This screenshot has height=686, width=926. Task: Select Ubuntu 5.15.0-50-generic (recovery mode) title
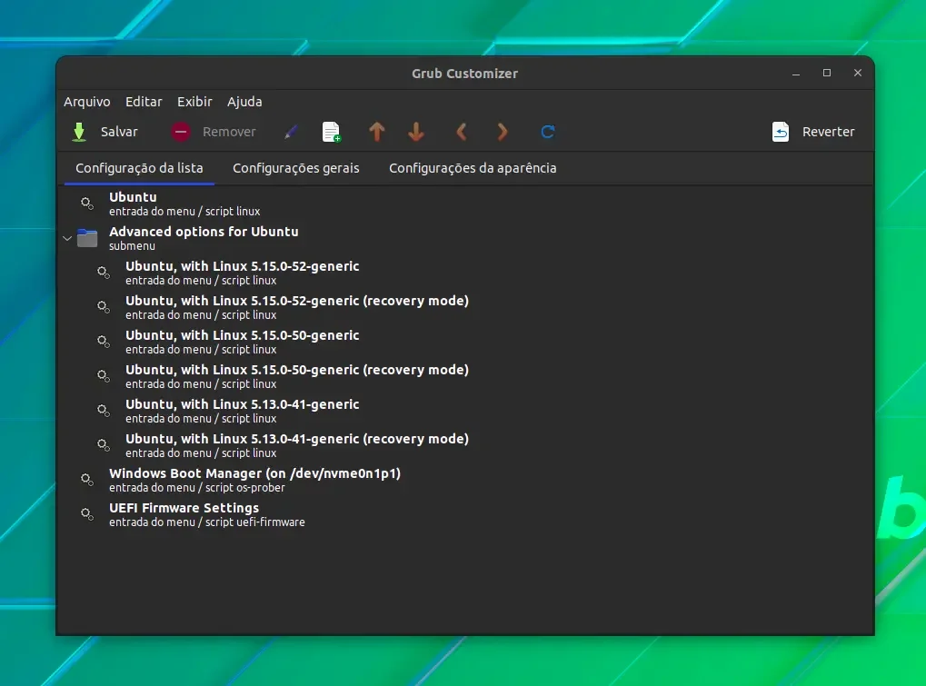pyautogui.click(x=297, y=370)
